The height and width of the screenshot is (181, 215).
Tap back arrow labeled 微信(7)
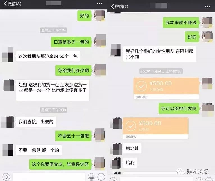(x=119, y=6)
